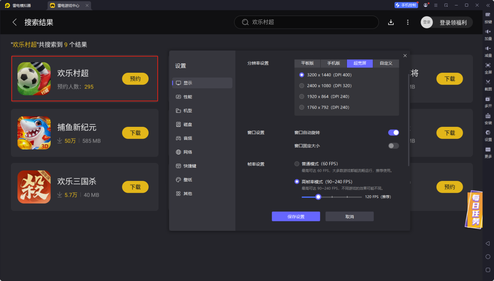Click the search magnifier icon

[x=245, y=22]
